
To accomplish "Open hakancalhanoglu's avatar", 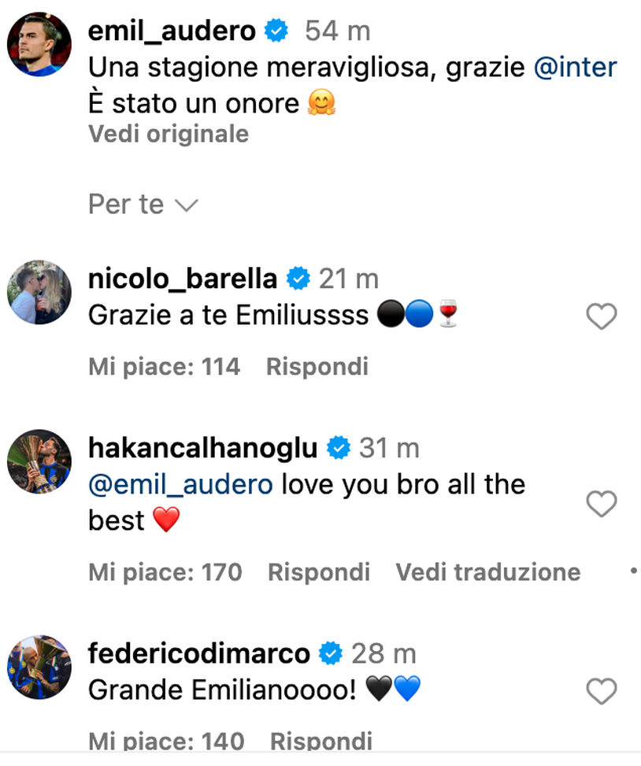I will 39,462.
